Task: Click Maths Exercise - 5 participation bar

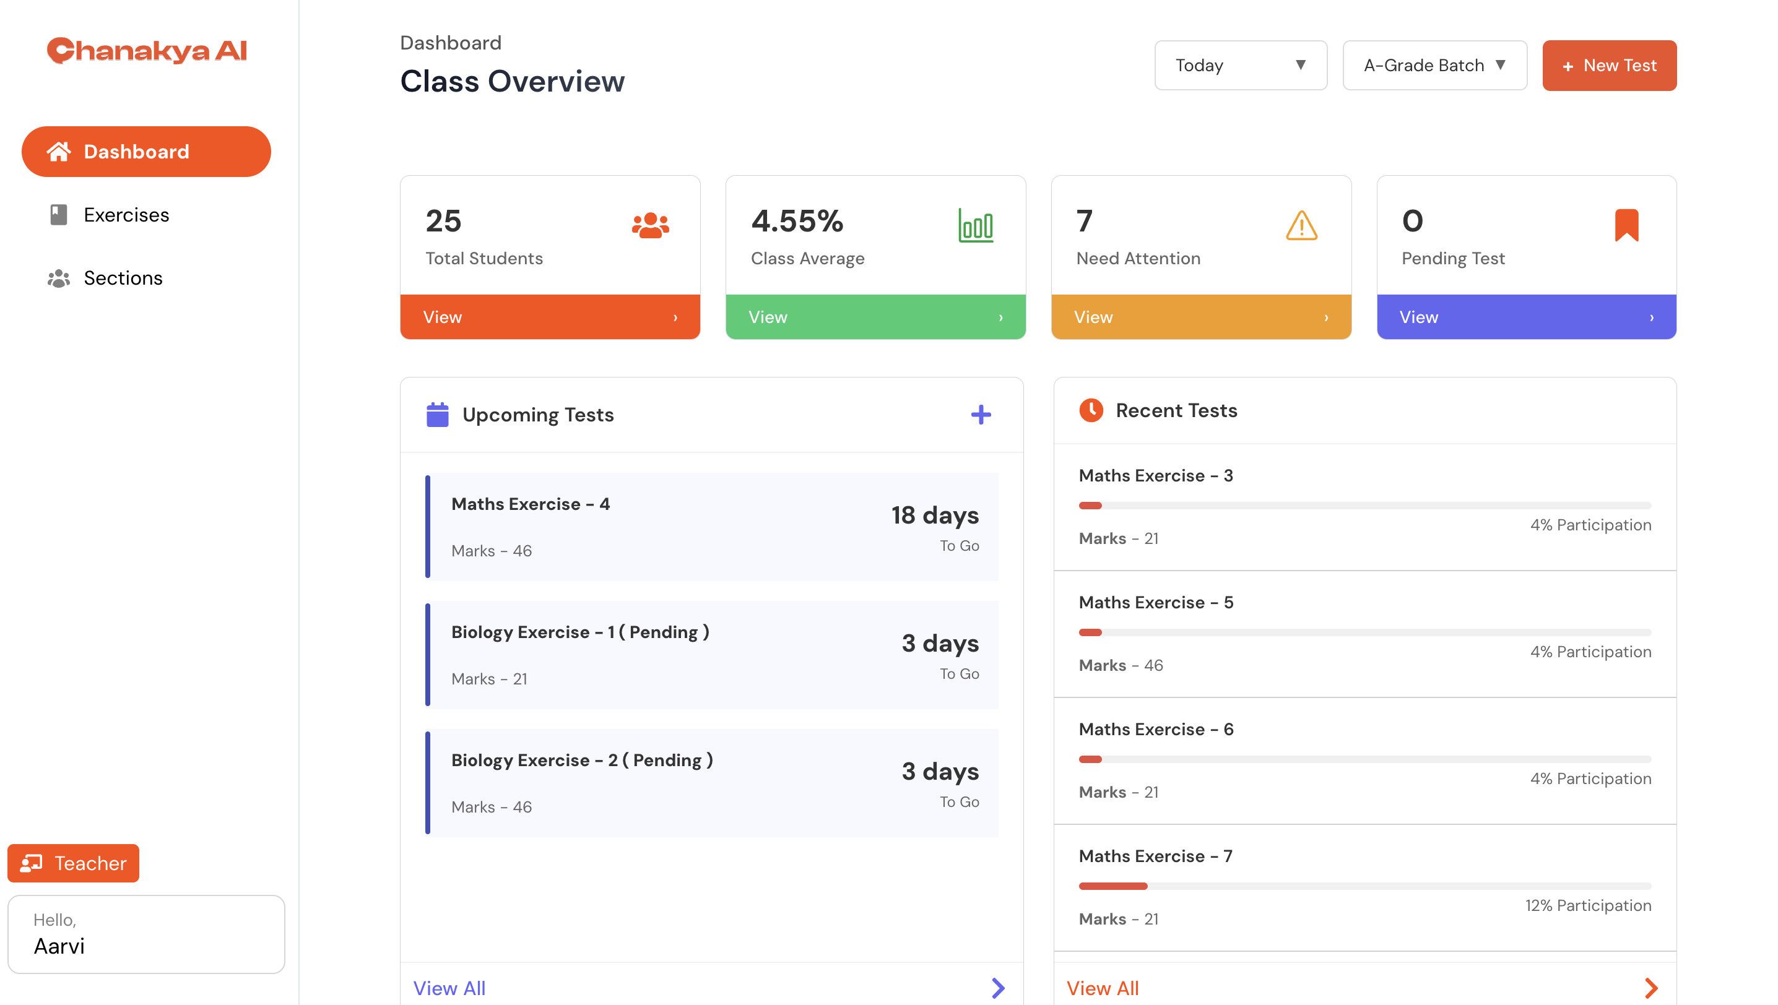Action: click(1364, 632)
